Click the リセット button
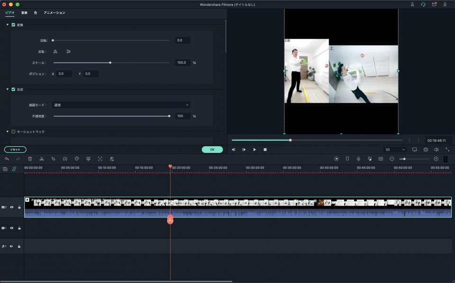 (15, 149)
